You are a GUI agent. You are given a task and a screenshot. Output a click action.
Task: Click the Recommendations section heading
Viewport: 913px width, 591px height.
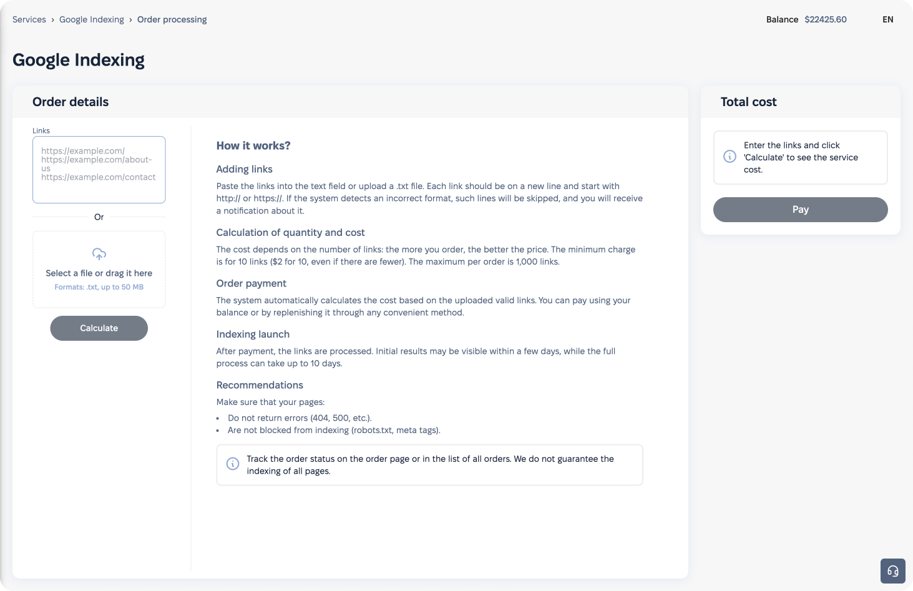pos(259,385)
